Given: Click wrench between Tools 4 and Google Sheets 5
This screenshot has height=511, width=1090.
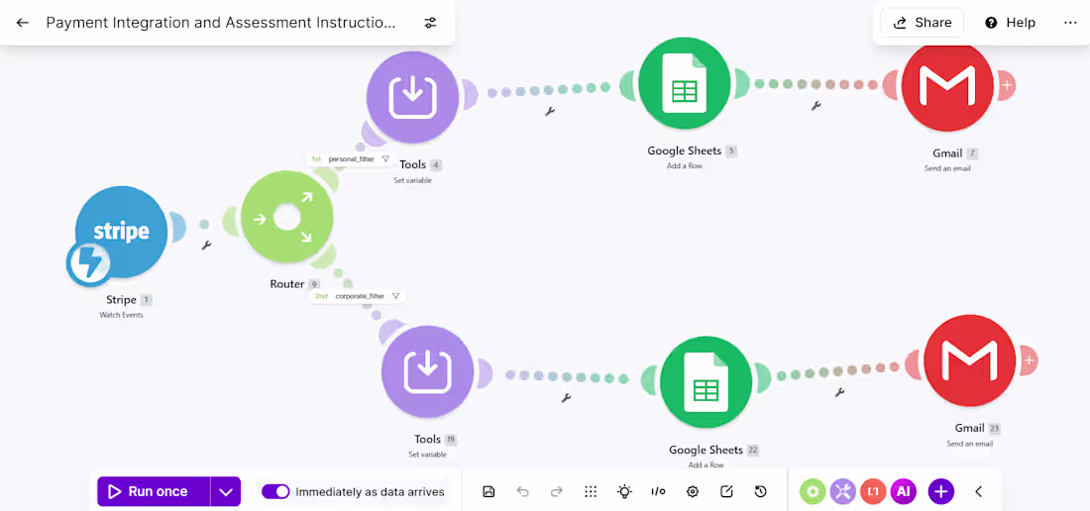Looking at the screenshot, I should (549, 111).
